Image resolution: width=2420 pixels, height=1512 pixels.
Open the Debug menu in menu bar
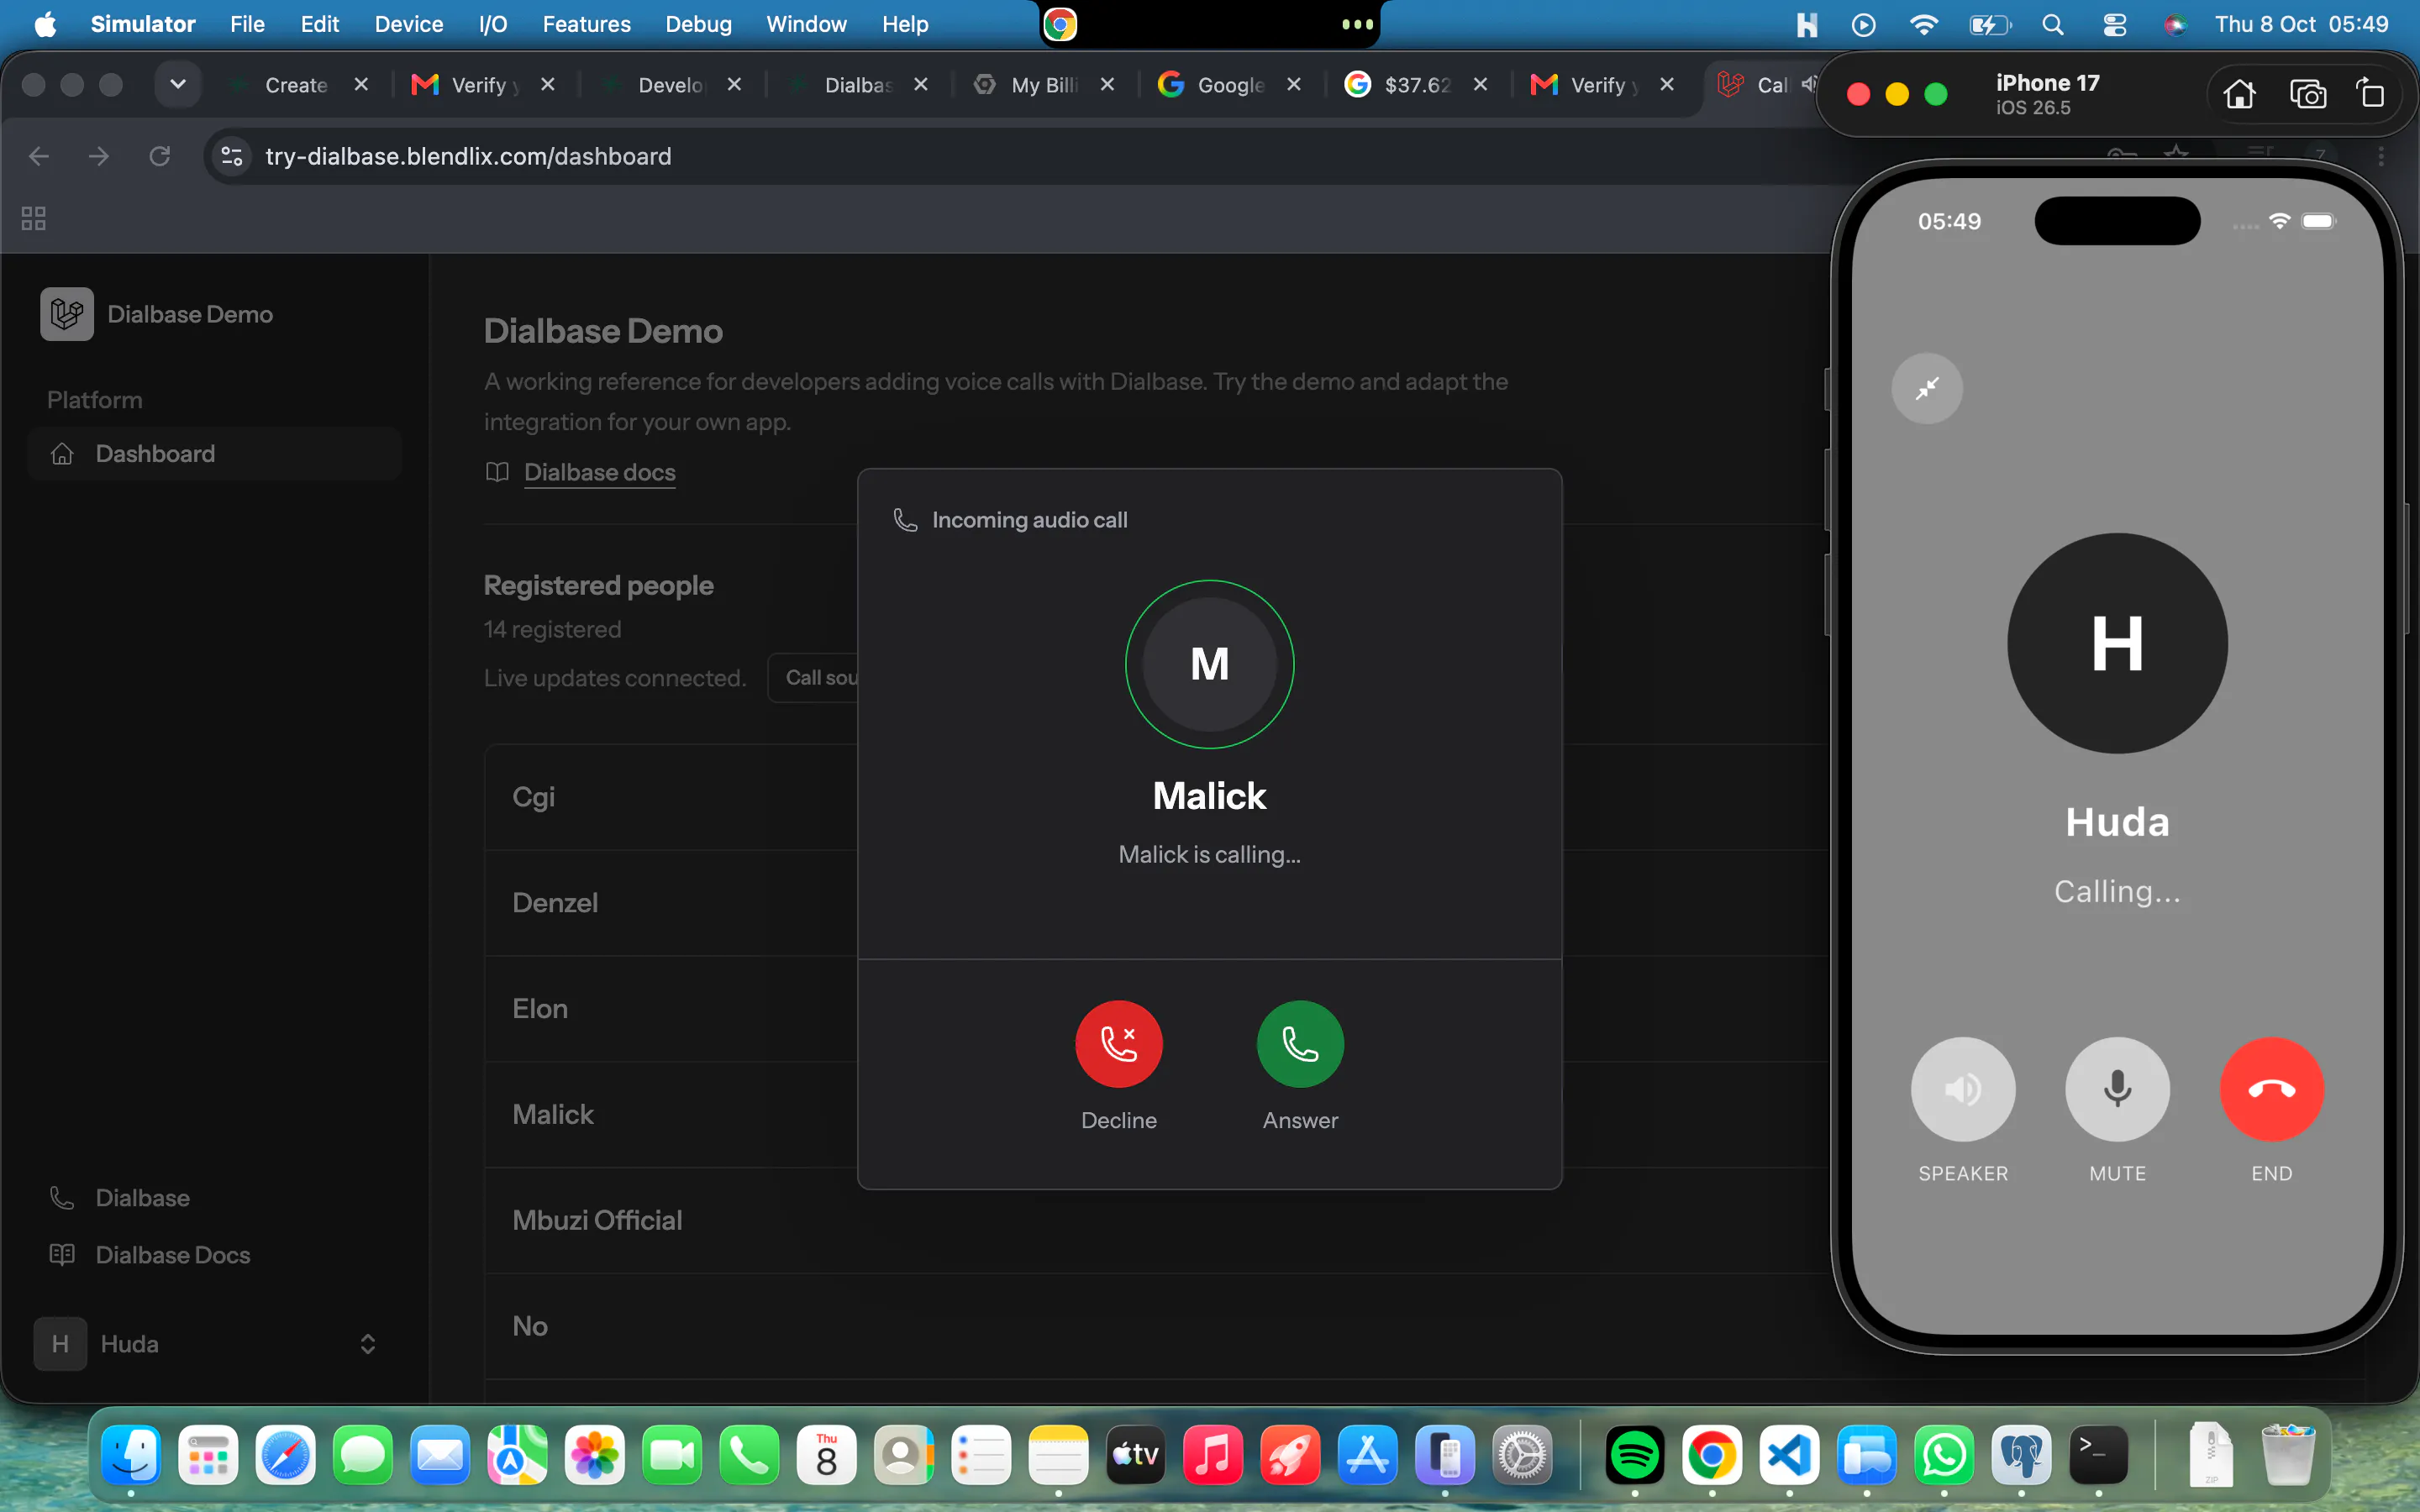click(x=698, y=24)
